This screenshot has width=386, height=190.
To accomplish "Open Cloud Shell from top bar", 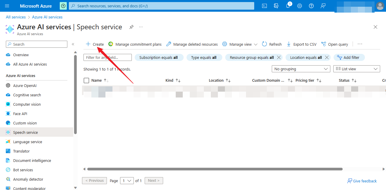I will 264,6.
